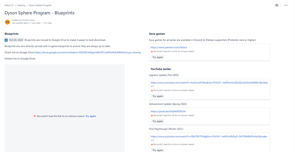Open the direct Google Drive folder link
Image resolution: width=295 pixels, height=152 pixels.
tap(87, 52)
